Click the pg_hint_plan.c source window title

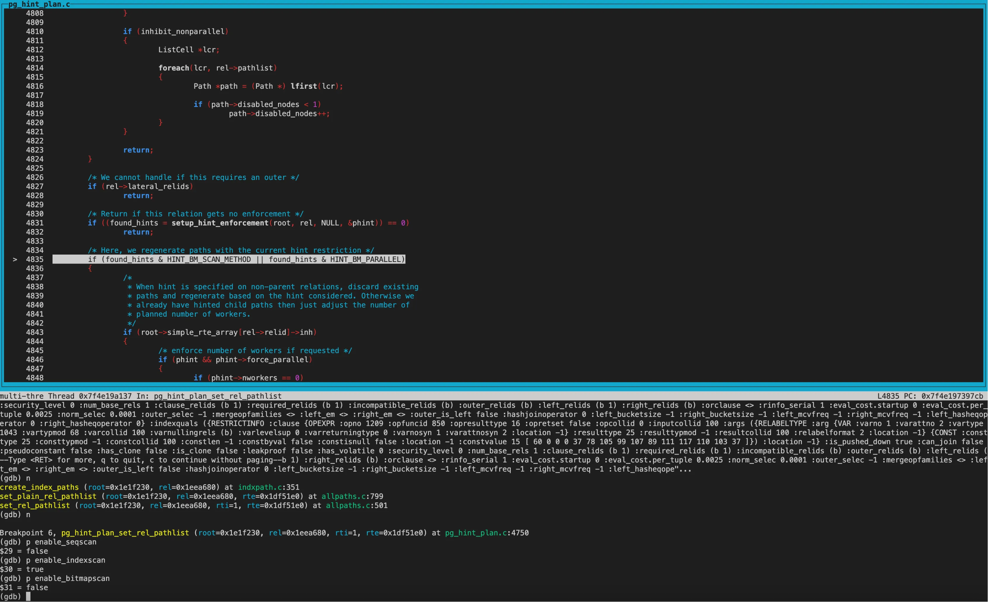(39, 4)
